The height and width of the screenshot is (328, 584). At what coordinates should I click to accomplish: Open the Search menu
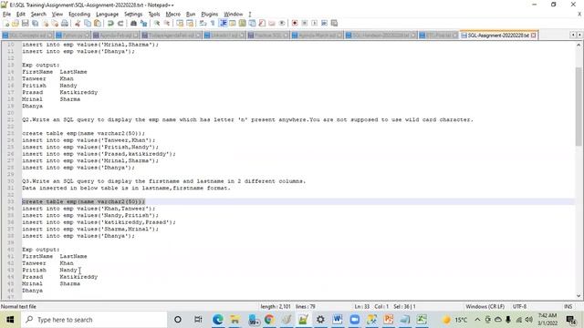38,15
